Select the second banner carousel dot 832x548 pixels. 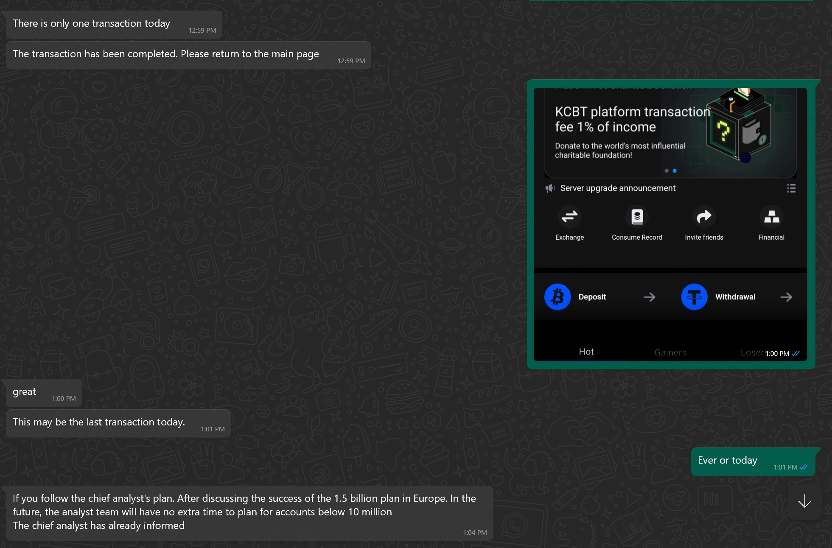click(x=675, y=171)
